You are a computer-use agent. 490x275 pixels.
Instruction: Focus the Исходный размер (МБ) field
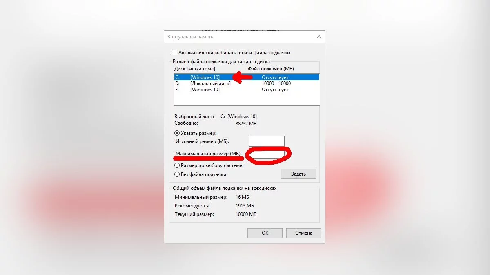[267, 141]
